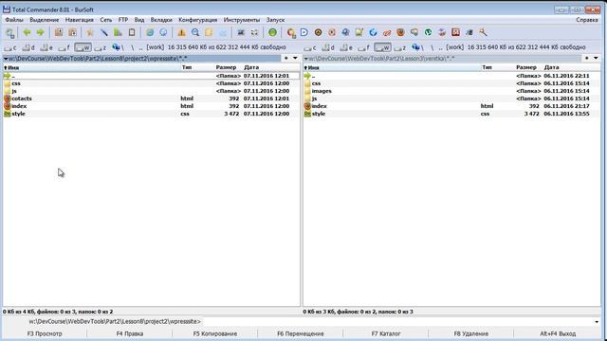Open file search magnifier icon
Screen dimensions: 607x341
click(x=195, y=32)
